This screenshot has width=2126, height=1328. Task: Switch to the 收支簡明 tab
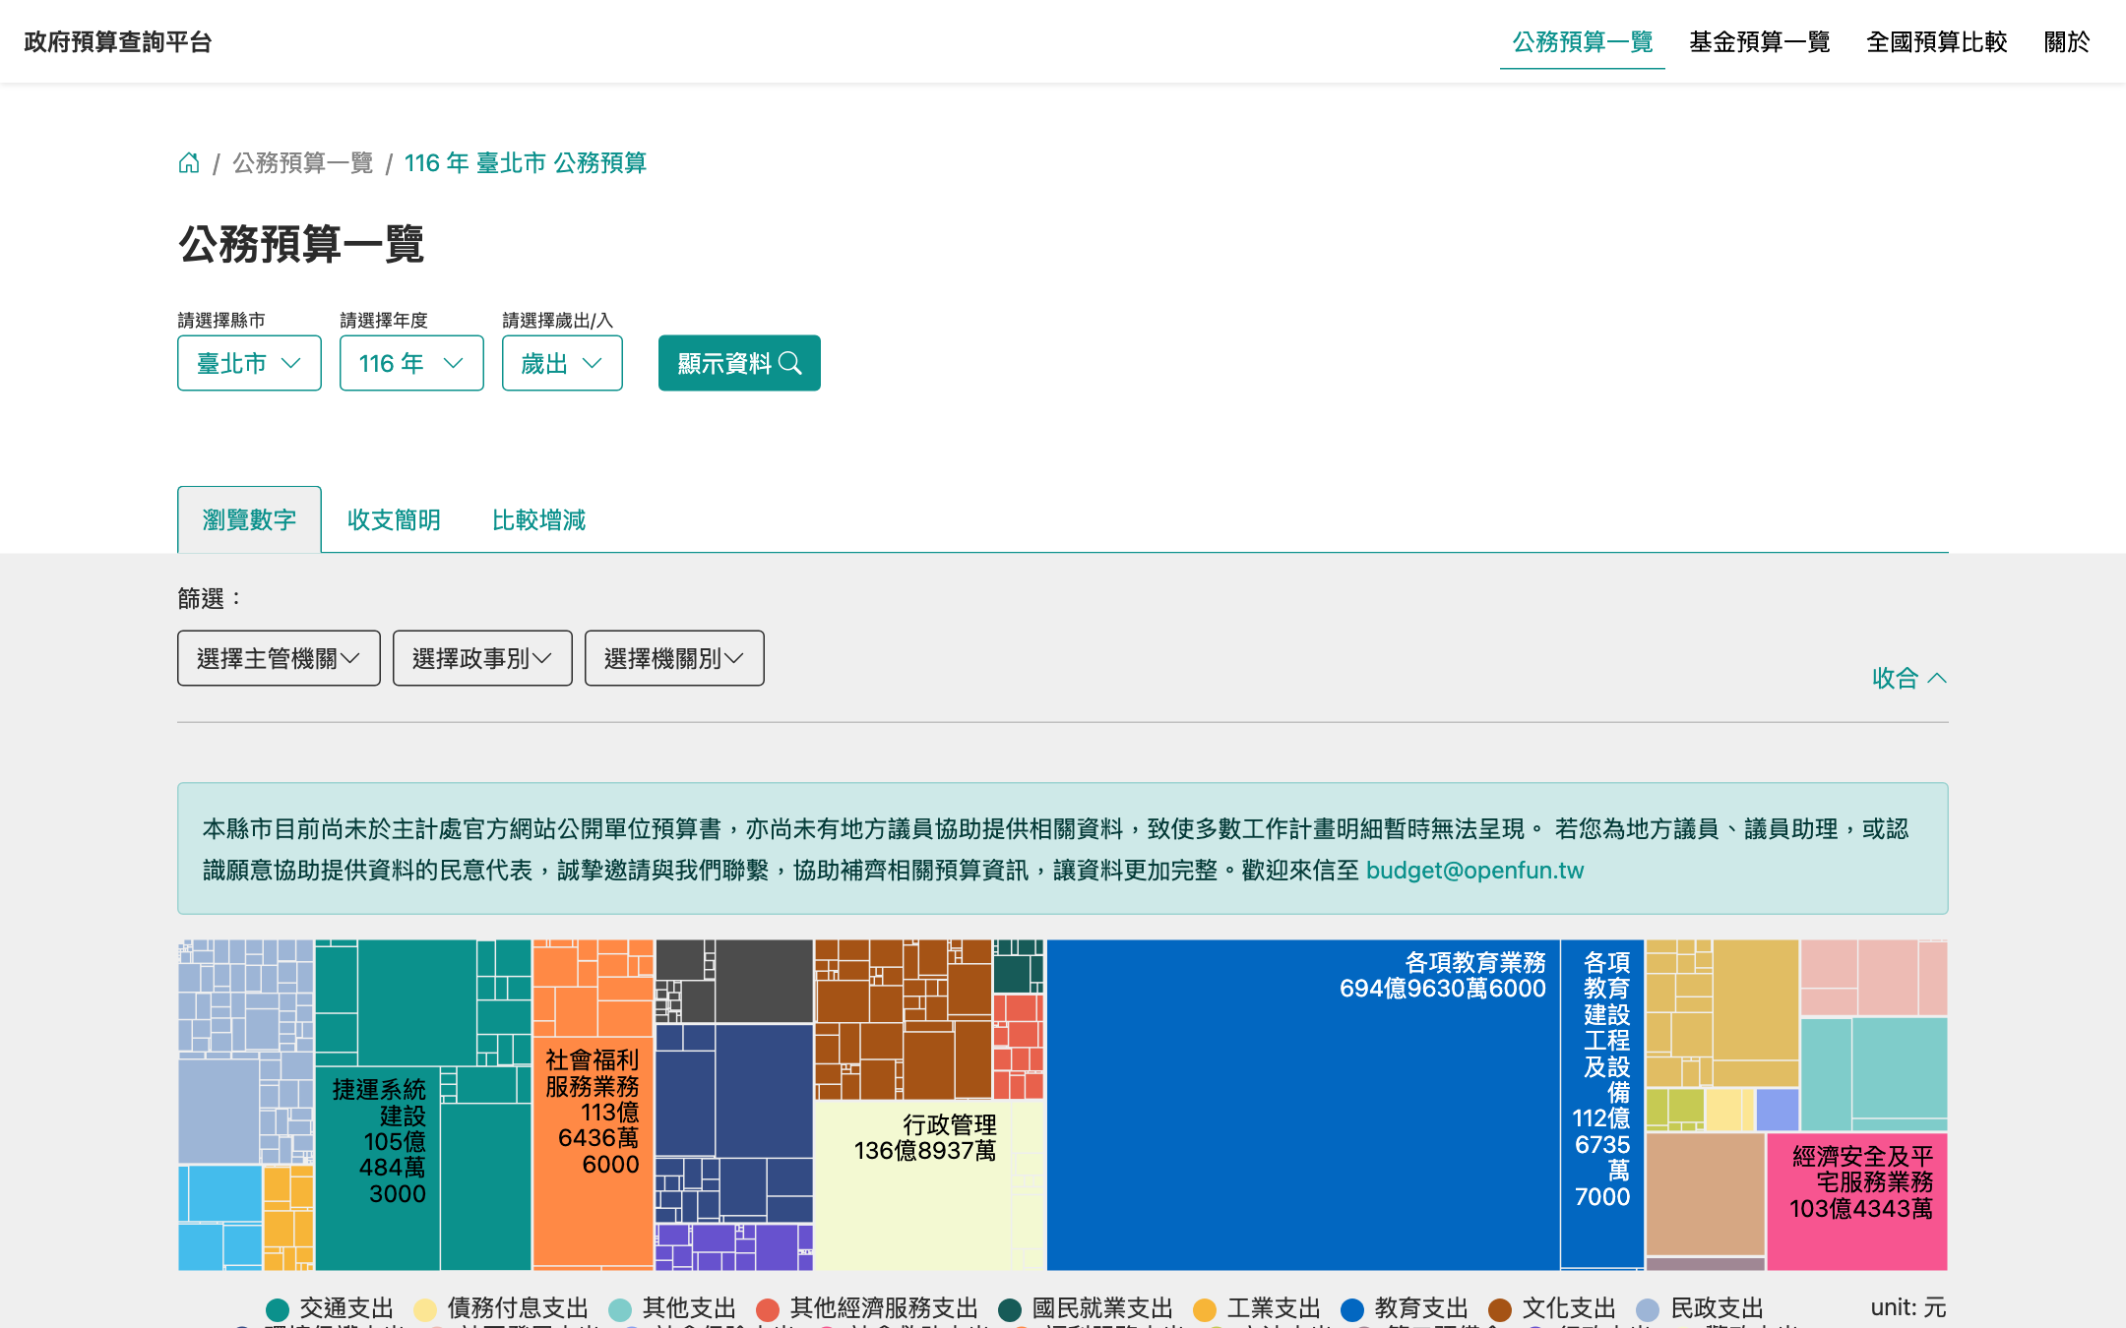394,519
